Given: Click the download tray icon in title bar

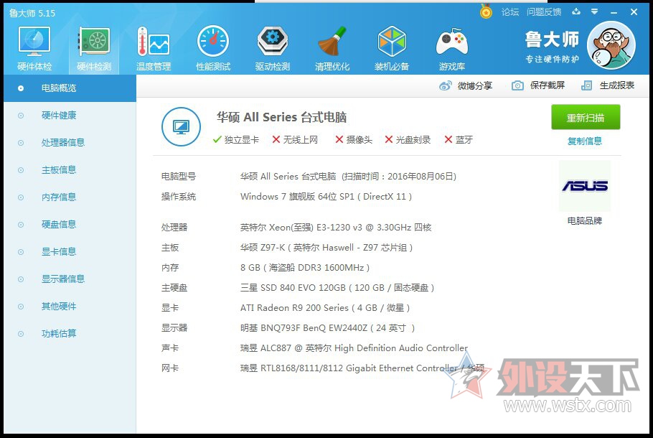Looking at the screenshot, I should [575, 12].
